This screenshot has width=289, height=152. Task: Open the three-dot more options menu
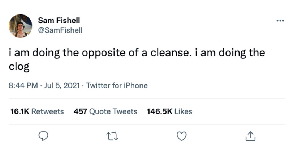coord(280,21)
